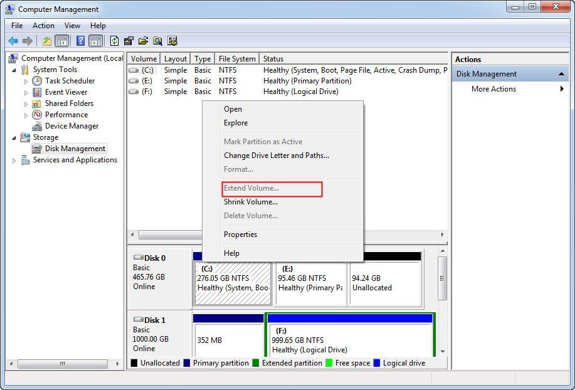Sort by the Volume column header
This screenshot has height=390, width=575.
tap(144, 59)
